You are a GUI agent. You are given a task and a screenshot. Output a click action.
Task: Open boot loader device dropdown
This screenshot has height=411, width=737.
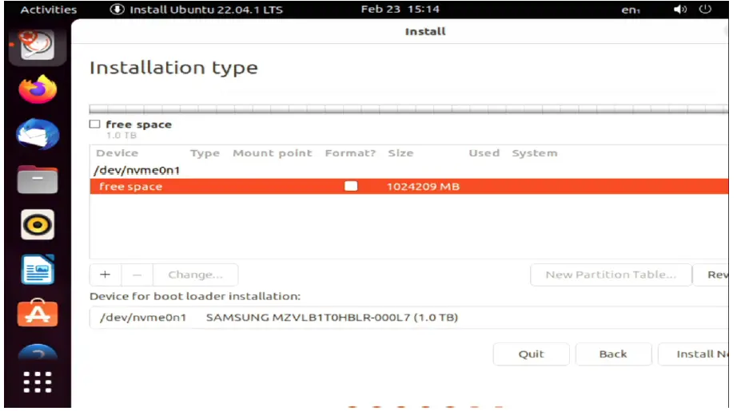[x=409, y=318]
